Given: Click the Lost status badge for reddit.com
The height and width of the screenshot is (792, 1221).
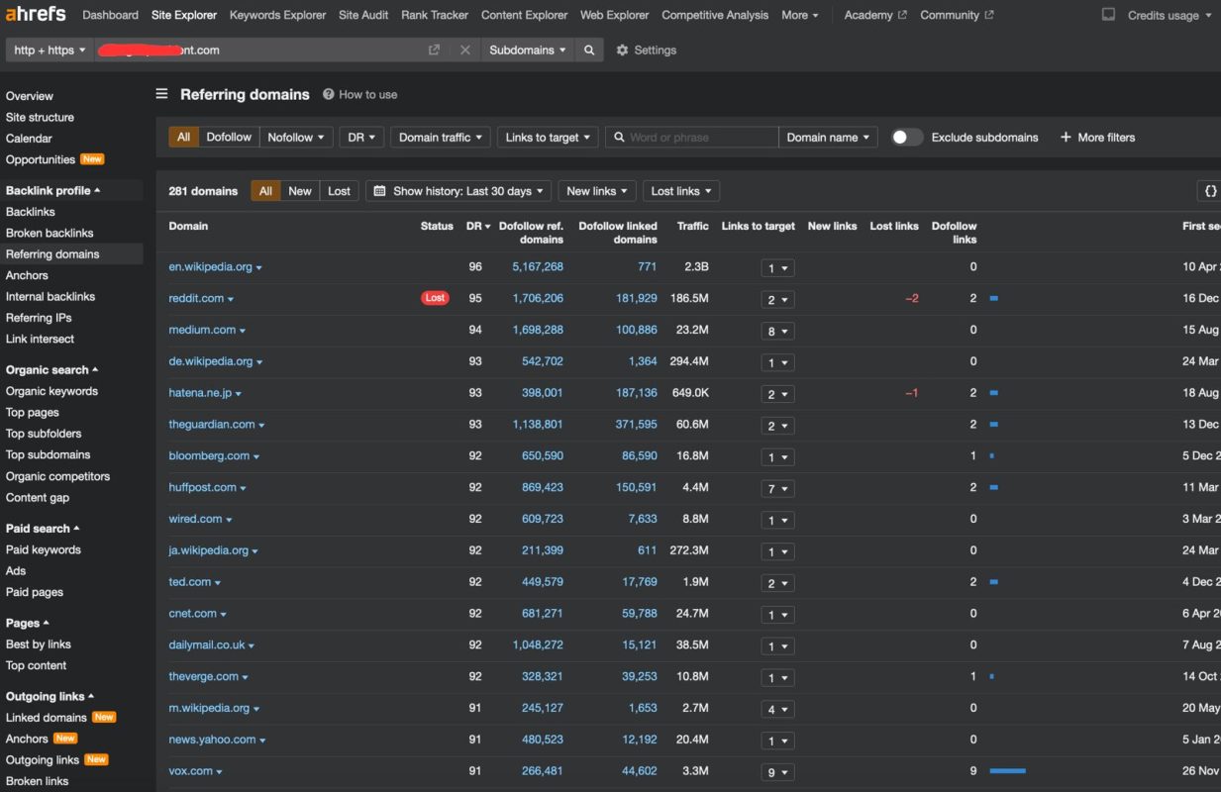Looking at the screenshot, I should (x=435, y=298).
